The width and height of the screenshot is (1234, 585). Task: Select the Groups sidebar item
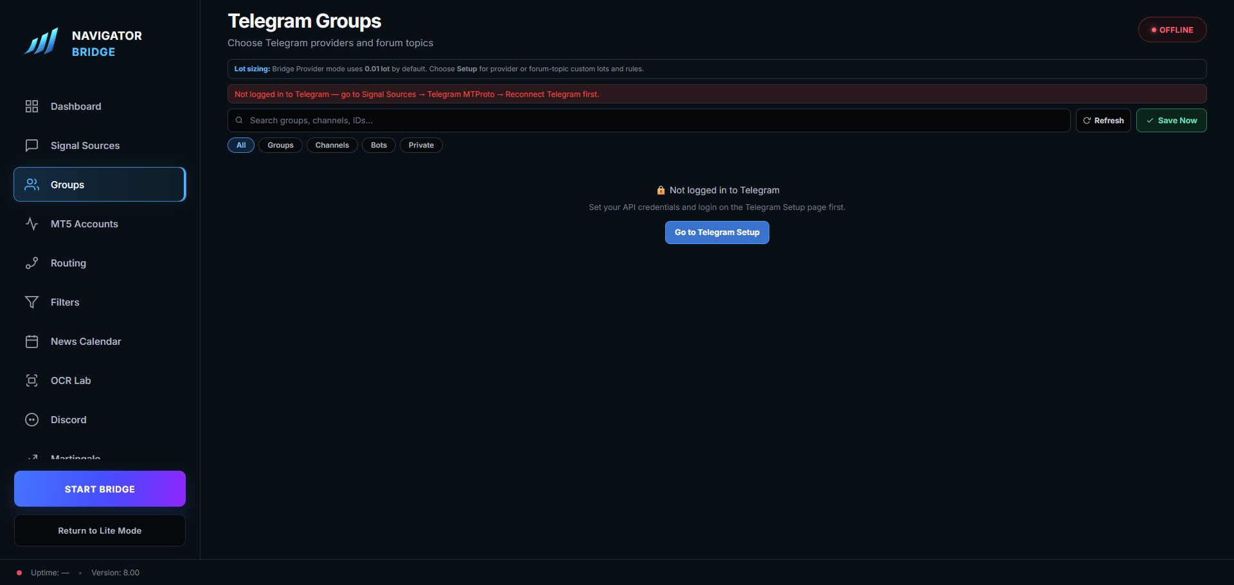(100, 185)
